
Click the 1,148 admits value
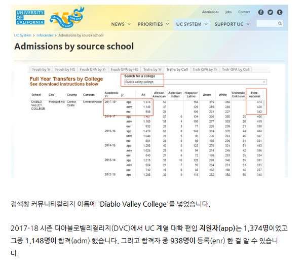pos(147,107)
